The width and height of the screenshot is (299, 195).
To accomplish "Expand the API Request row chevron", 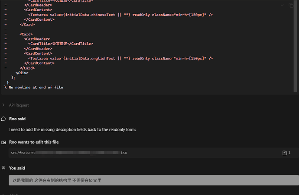I will (x=3, y=105).
